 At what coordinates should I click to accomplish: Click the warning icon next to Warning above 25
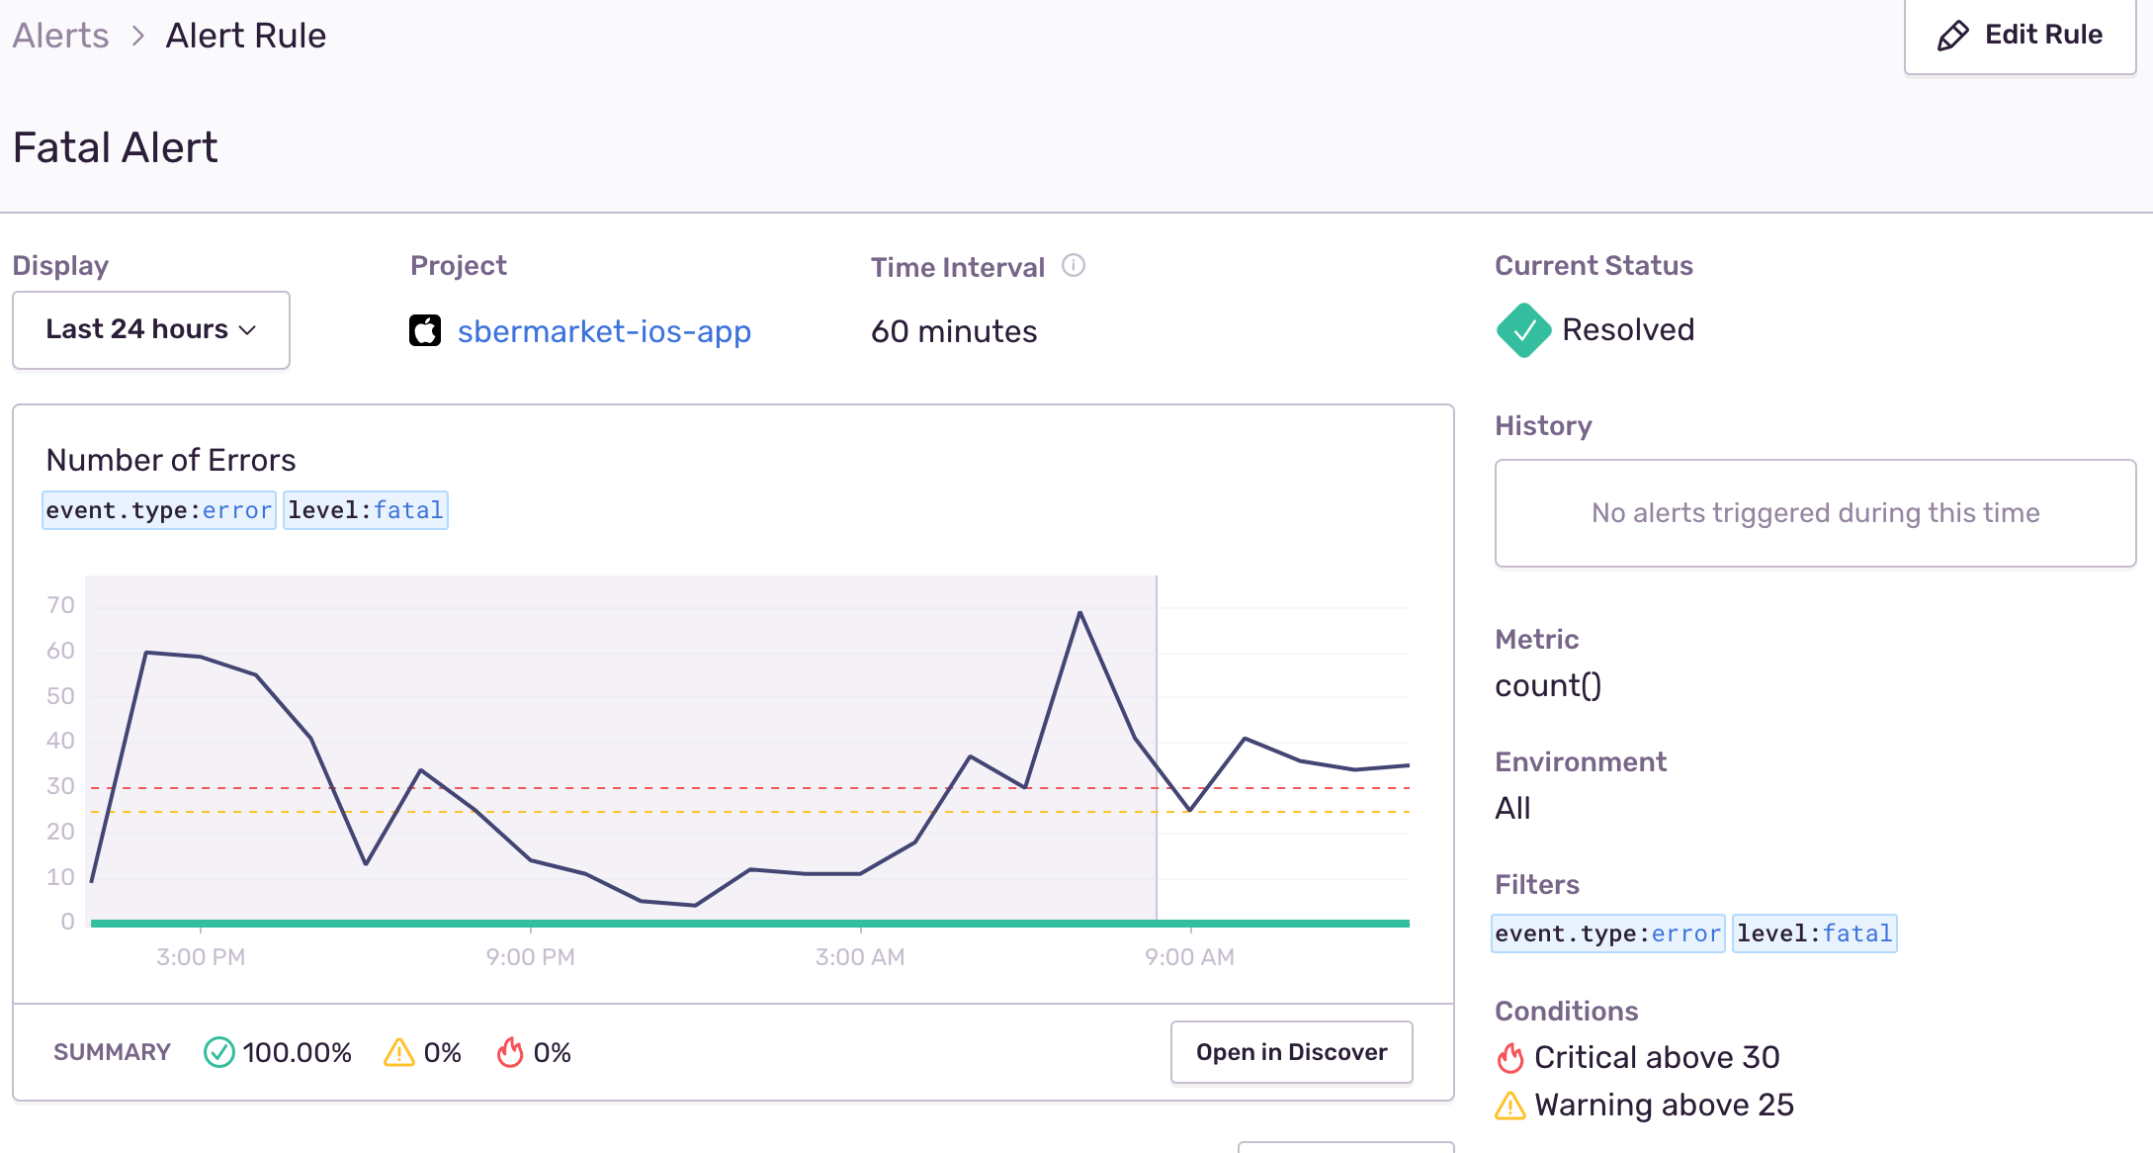[x=1508, y=1105]
